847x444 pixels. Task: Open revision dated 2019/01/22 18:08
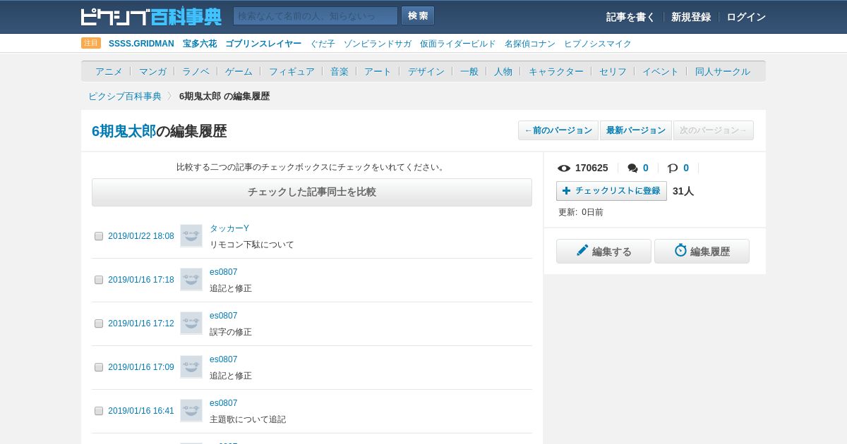[x=141, y=236]
